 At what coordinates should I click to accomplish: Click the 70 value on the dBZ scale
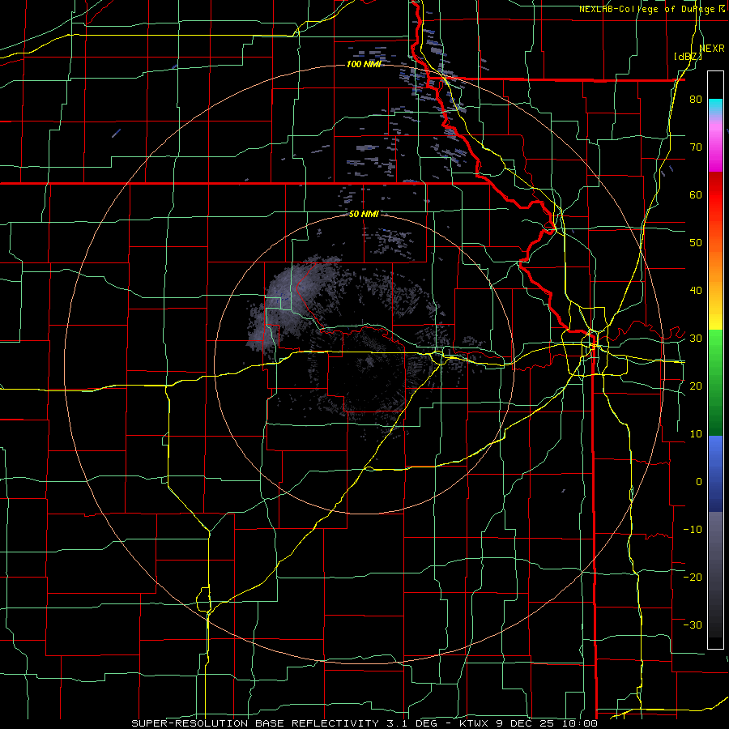click(696, 147)
